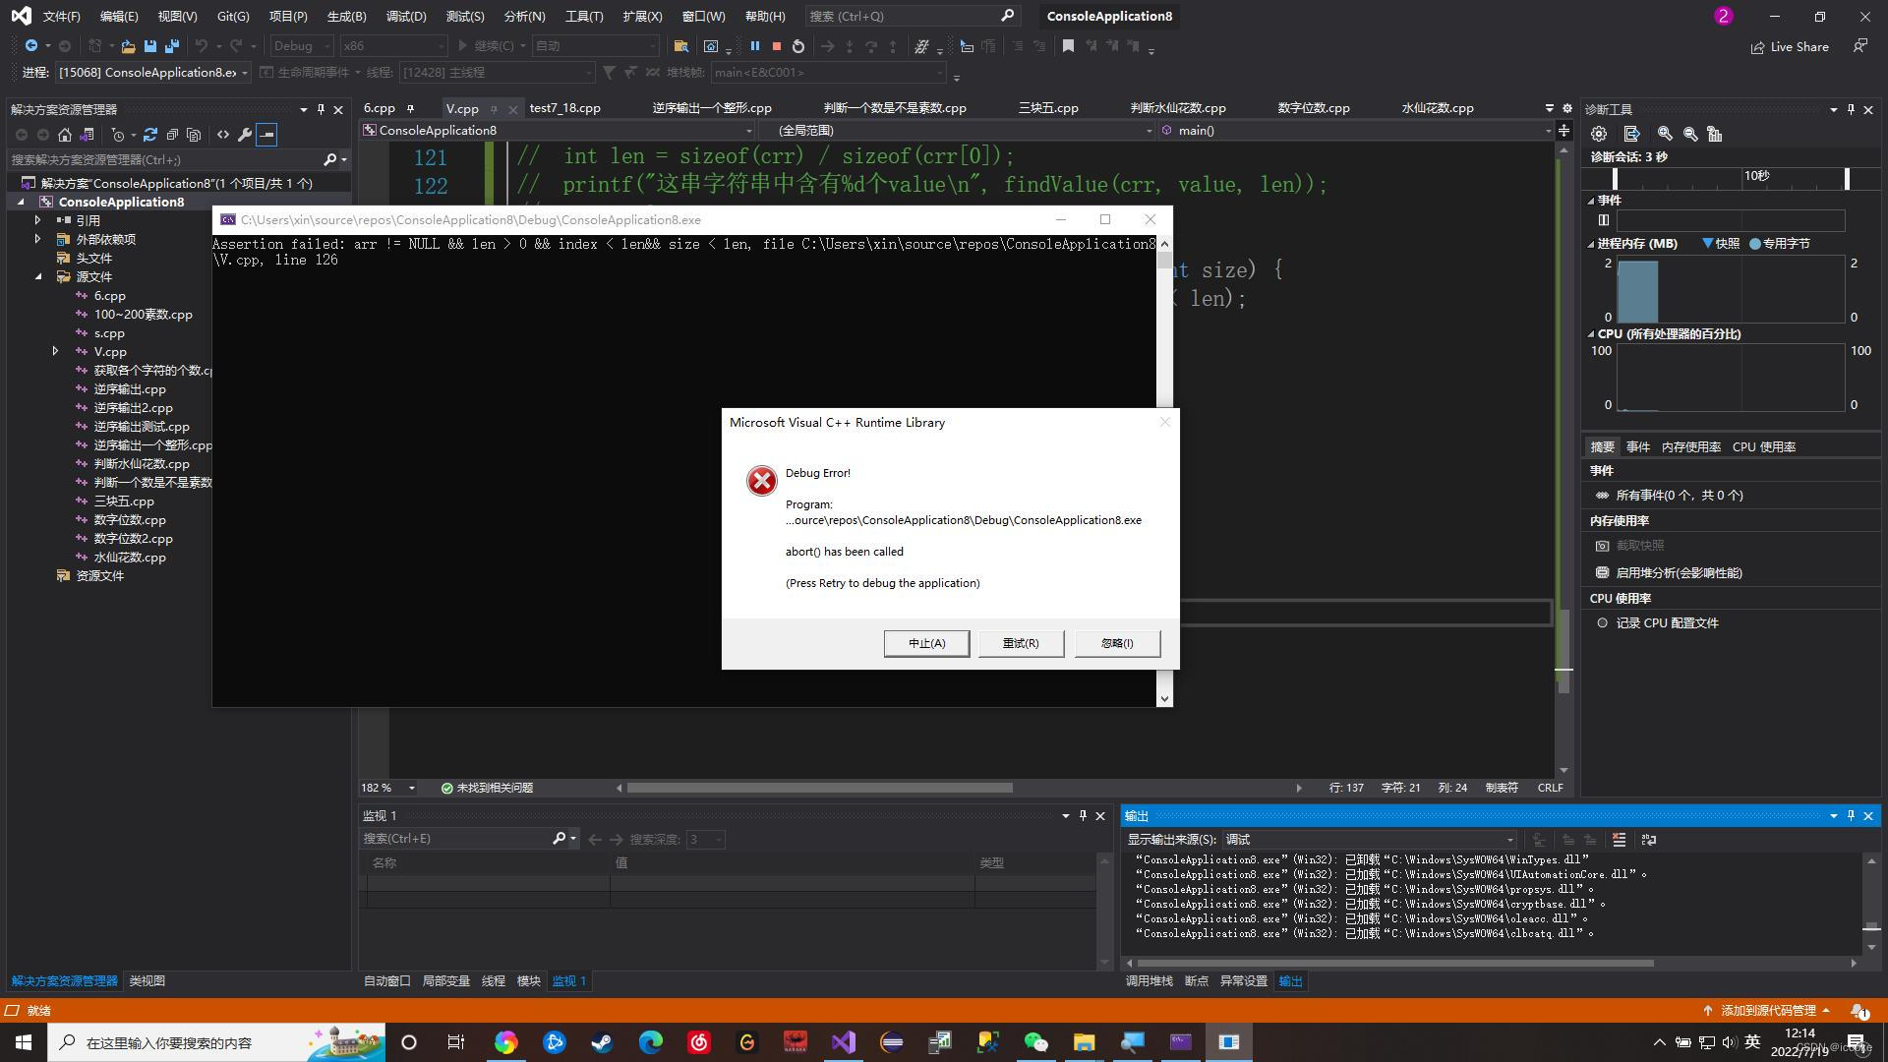The width and height of the screenshot is (1888, 1062).
Task: Click the zoom out icon in diagnostic tools
Action: tap(1690, 134)
